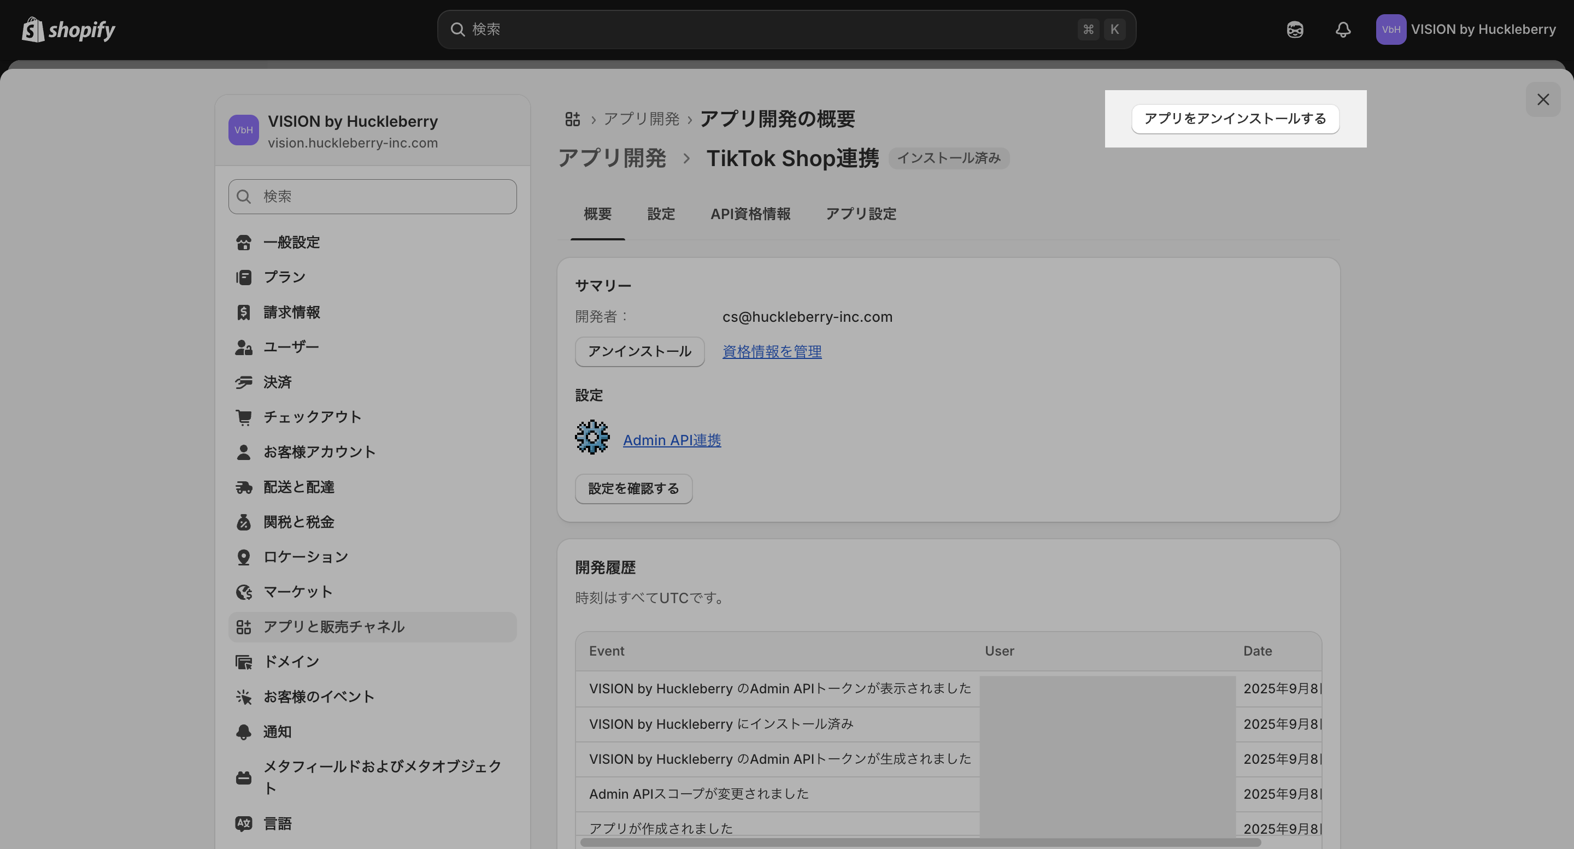Open チェックアウト settings
The height and width of the screenshot is (849, 1574).
coord(312,417)
